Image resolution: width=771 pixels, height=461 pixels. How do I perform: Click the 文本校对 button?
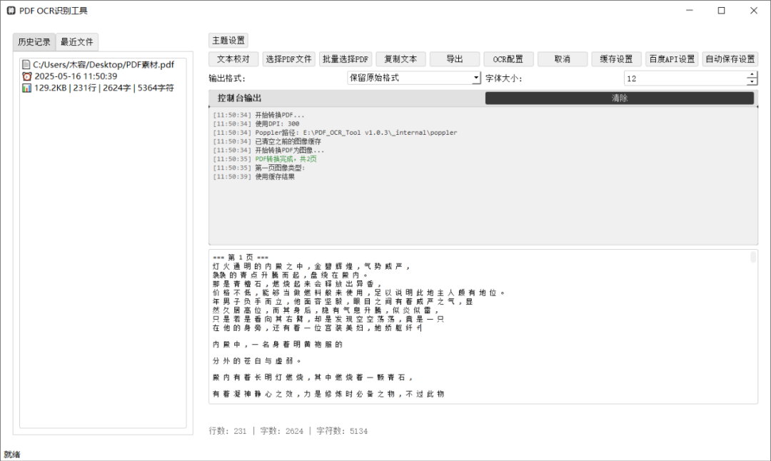pyautogui.click(x=233, y=59)
